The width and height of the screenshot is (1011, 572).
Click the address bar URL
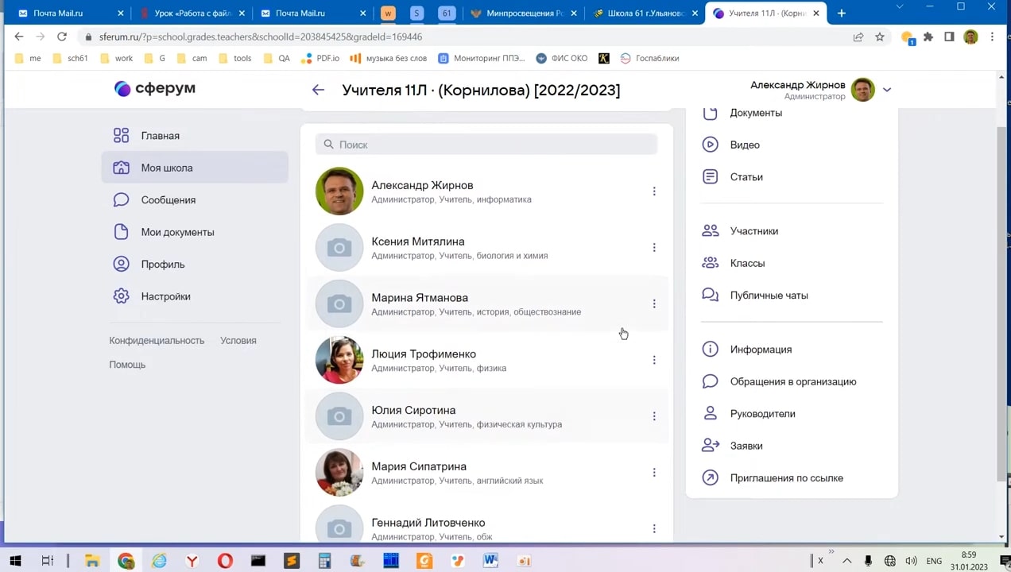tap(261, 37)
